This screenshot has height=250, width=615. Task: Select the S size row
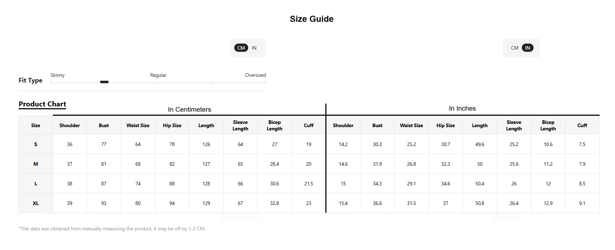tap(309, 144)
